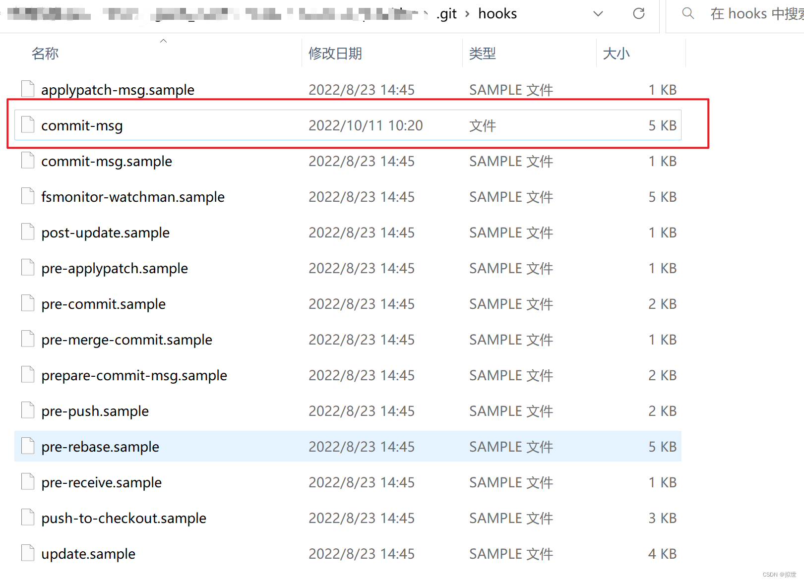This screenshot has height=582, width=804.
Task: Click the file icon beside update.sample
Action: pyautogui.click(x=27, y=553)
